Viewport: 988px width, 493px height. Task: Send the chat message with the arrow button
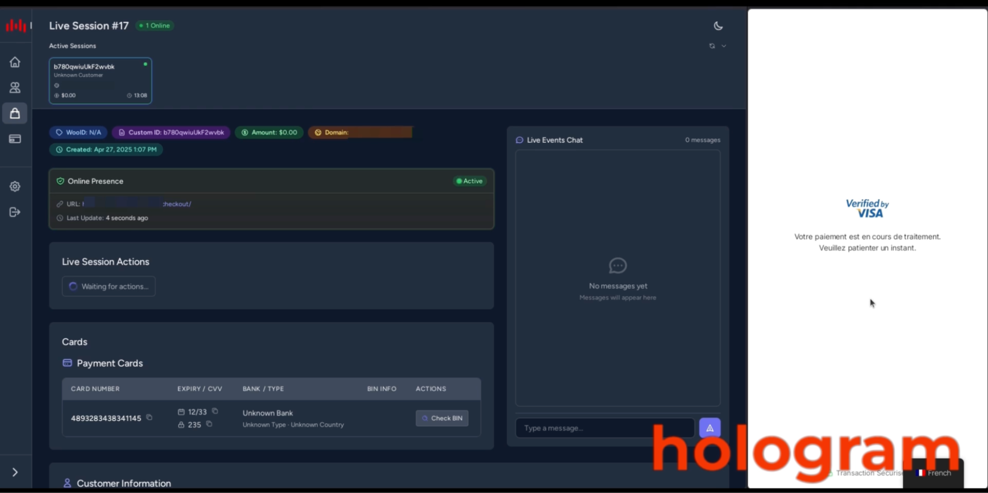(x=710, y=428)
